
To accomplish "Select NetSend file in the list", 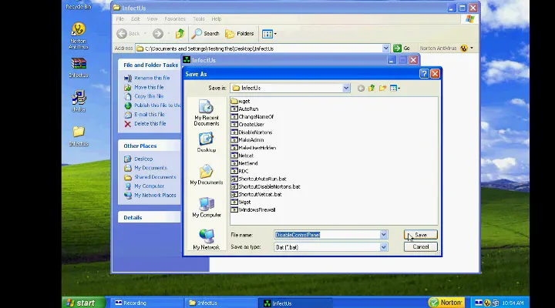I will click(244, 163).
